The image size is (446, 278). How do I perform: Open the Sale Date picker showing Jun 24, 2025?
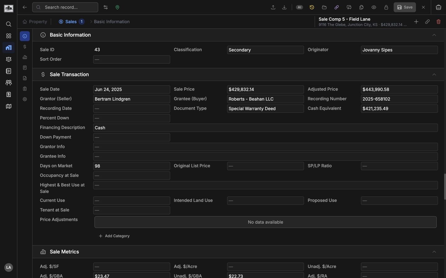click(132, 90)
